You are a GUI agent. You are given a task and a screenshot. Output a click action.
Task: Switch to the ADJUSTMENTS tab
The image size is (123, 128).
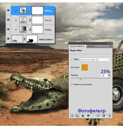(x=77, y=46)
